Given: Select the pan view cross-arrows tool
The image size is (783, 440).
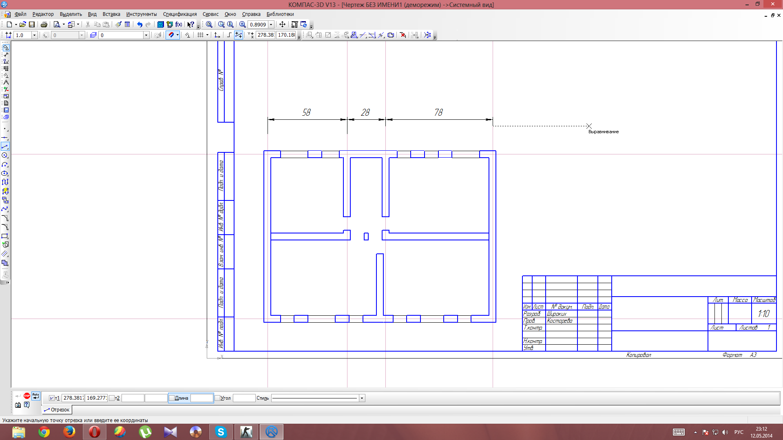Looking at the screenshot, I should point(282,24).
